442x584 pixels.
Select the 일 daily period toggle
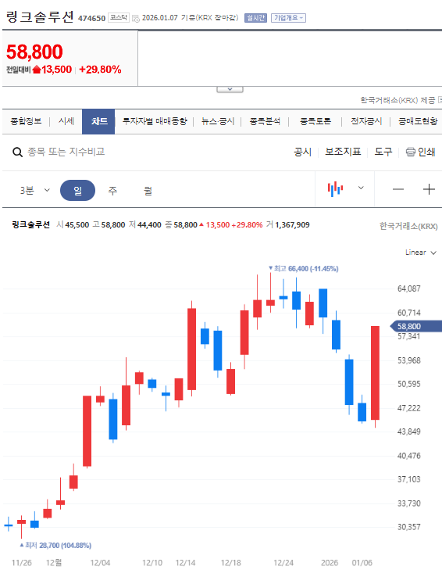pyautogui.click(x=77, y=190)
